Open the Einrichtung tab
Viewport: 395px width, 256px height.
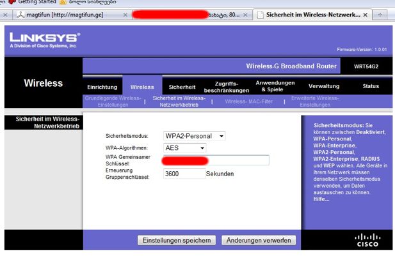102,87
